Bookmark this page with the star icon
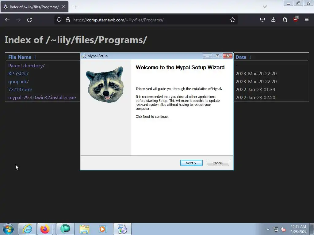The width and height of the screenshot is (314, 235). 232,20
